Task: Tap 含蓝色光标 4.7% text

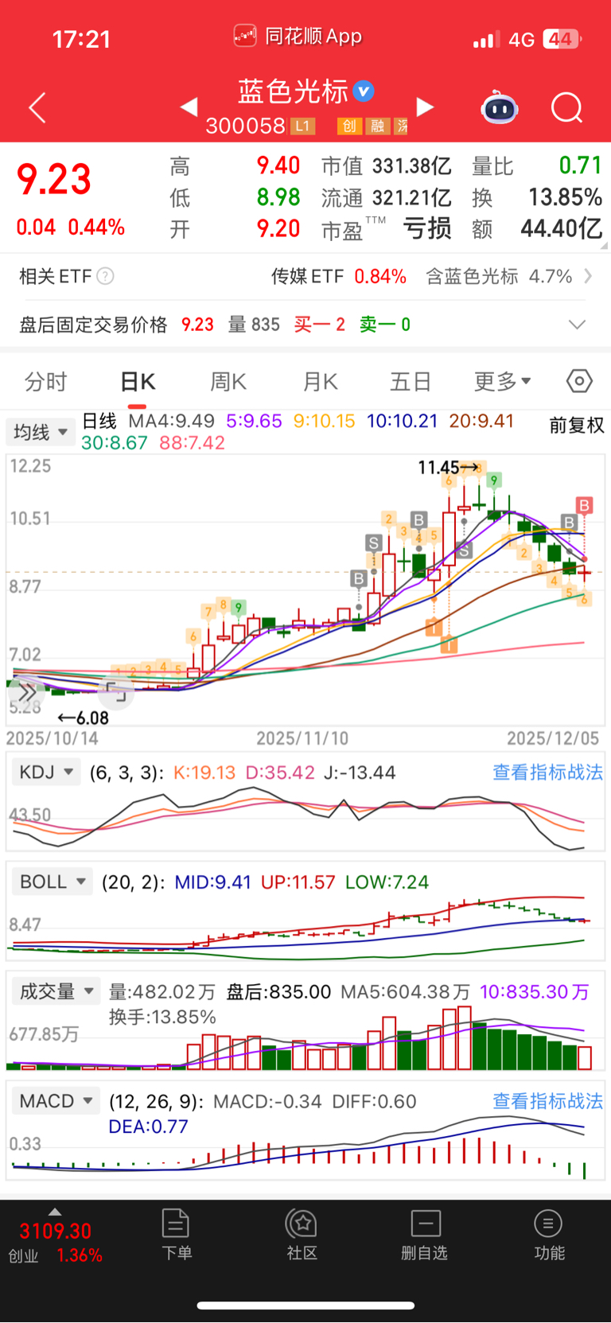Action: pyautogui.click(x=499, y=276)
